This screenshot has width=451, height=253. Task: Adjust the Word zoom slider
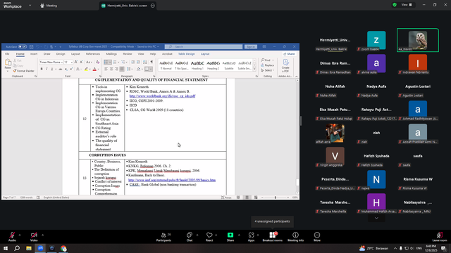click(x=276, y=197)
